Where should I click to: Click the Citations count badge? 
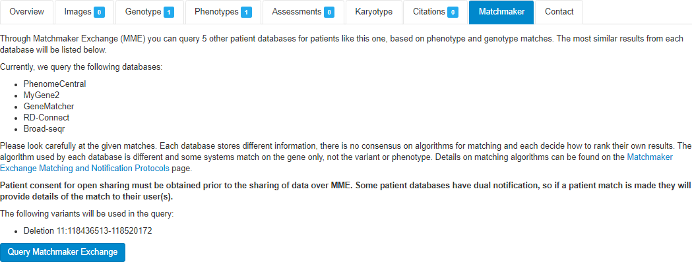click(x=453, y=13)
